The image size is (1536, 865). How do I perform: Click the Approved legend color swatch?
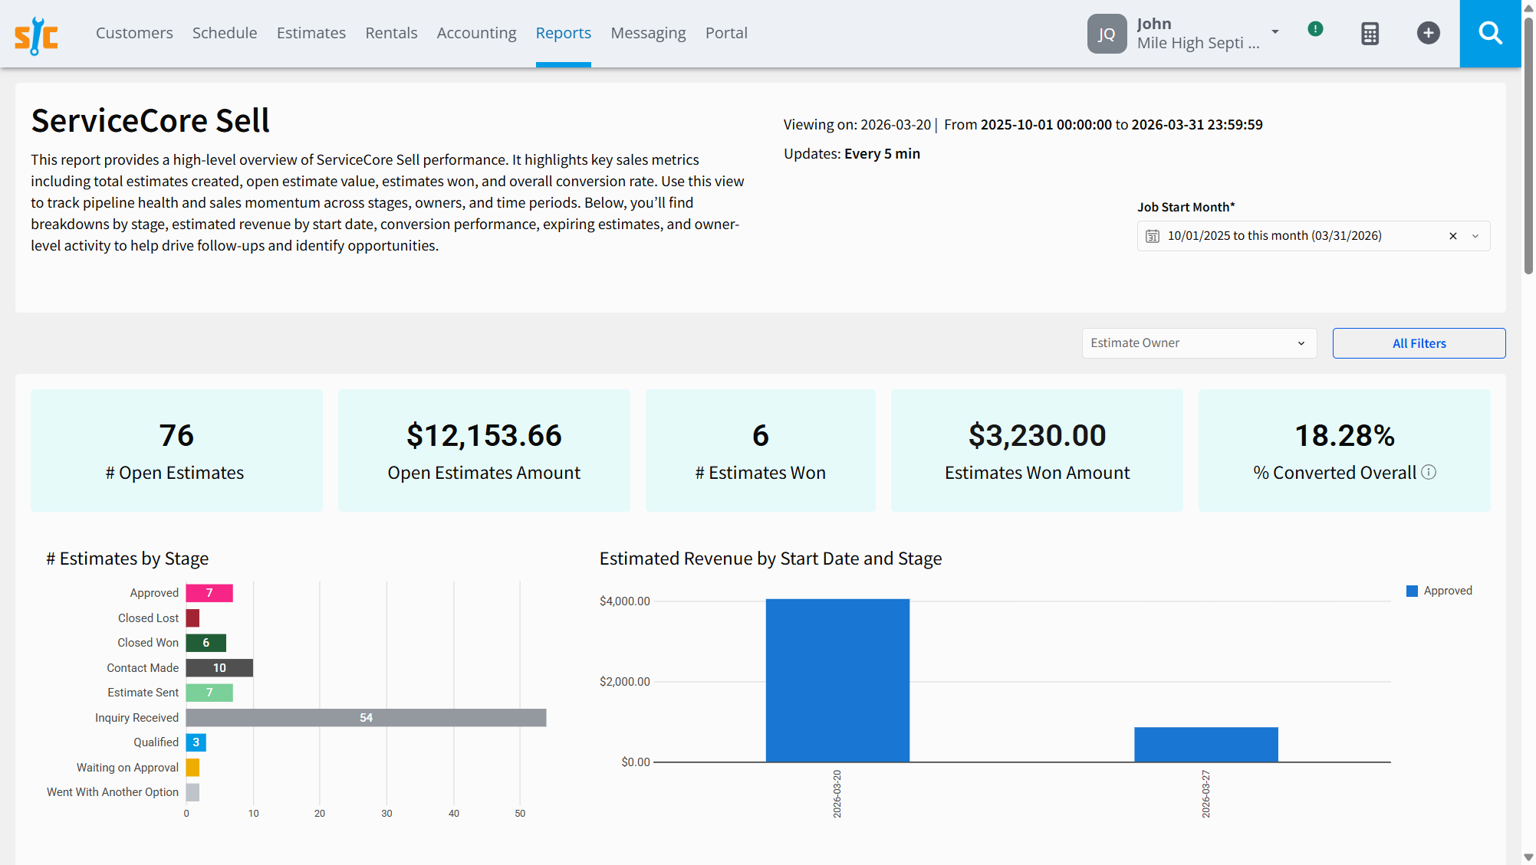tap(1412, 591)
